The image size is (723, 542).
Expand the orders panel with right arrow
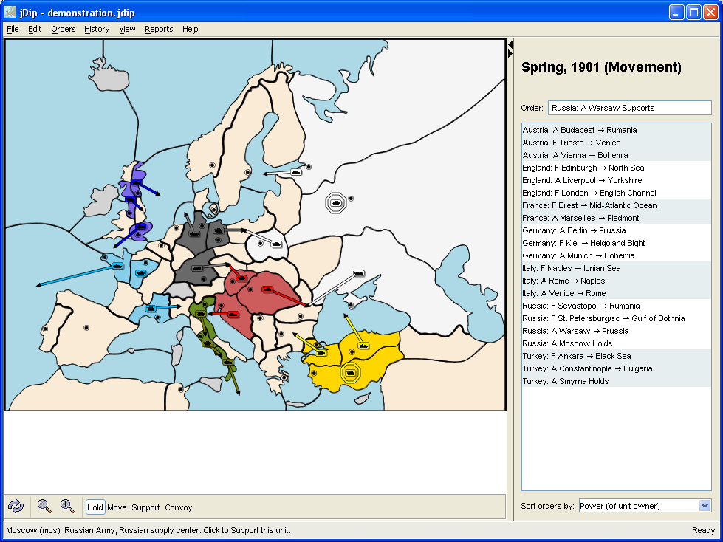click(510, 53)
